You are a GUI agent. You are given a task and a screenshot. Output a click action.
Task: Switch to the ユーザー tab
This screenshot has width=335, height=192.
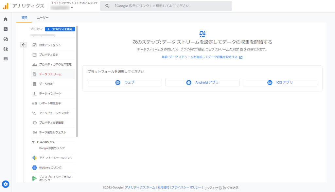pos(43,18)
